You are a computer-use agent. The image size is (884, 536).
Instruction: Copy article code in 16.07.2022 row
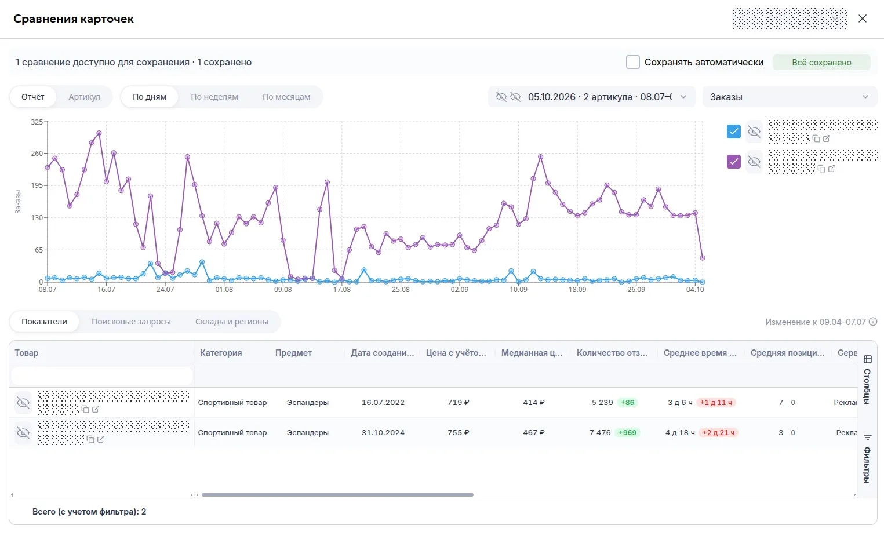point(85,409)
